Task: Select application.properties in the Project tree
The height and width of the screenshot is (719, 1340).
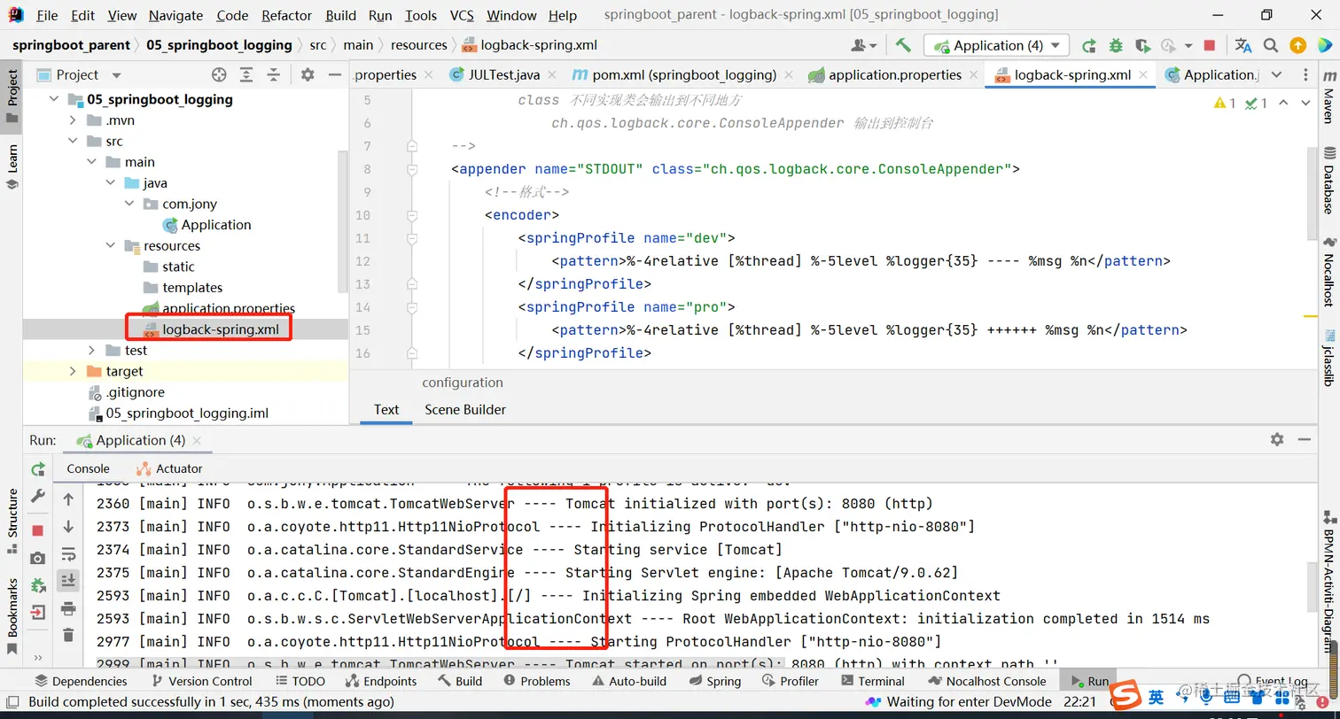Action: coord(229,308)
